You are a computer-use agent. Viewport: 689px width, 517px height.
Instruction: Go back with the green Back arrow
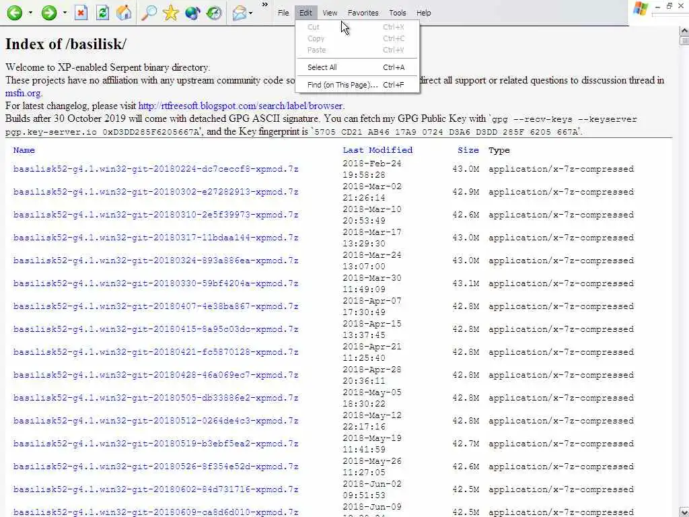[x=15, y=13]
